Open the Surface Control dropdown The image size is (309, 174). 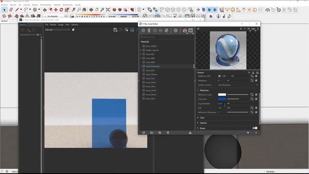coord(238,85)
